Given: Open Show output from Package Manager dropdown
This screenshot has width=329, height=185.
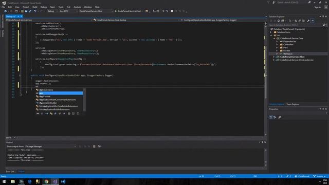Looking at the screenshot, I should click(x=50, y=146).
